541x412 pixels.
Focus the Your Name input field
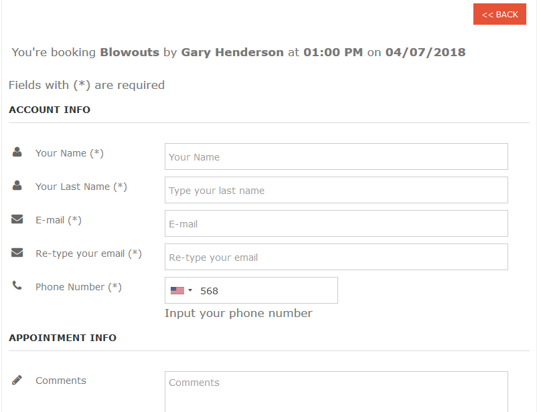click(x=336, y=157)
